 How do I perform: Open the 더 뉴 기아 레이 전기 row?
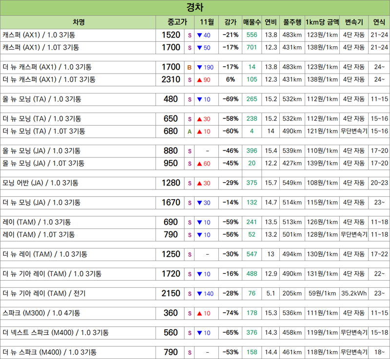coord(78,294)
